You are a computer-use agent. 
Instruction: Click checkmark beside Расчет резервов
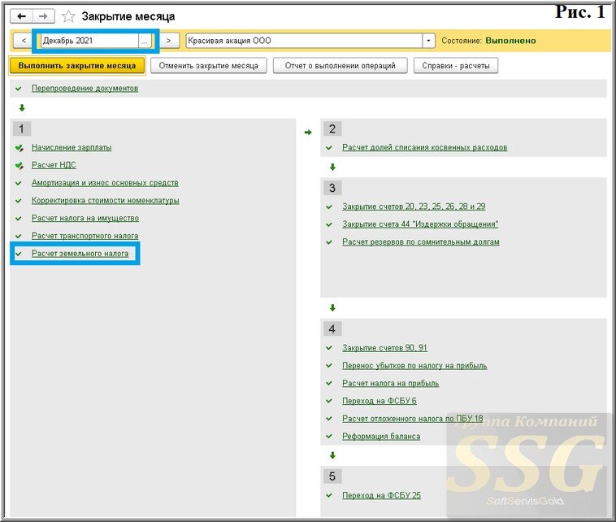coord(329,242)
